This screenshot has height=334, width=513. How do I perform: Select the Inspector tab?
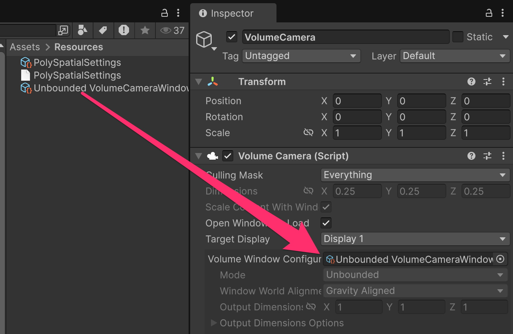click(233, 14)
